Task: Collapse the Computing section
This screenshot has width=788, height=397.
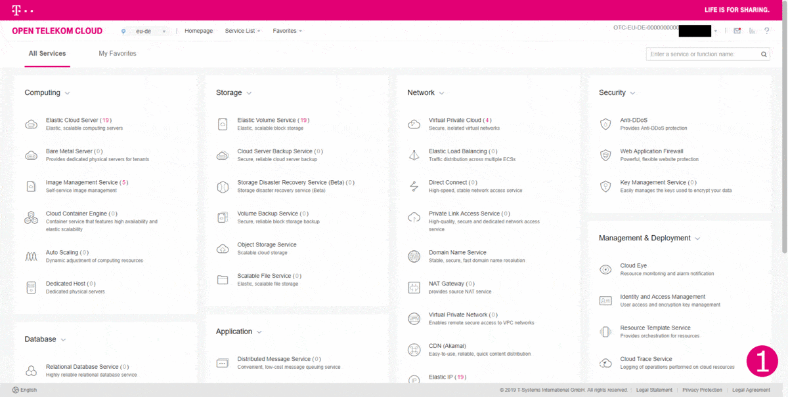Action: point(67,93)
